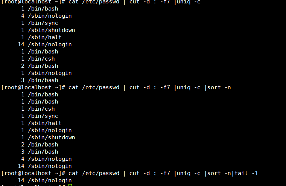This screenshot has height=186, width=286.
Task: Click the '14 /sbin/nologin' line in first output
Action: [x=45, y=44]
